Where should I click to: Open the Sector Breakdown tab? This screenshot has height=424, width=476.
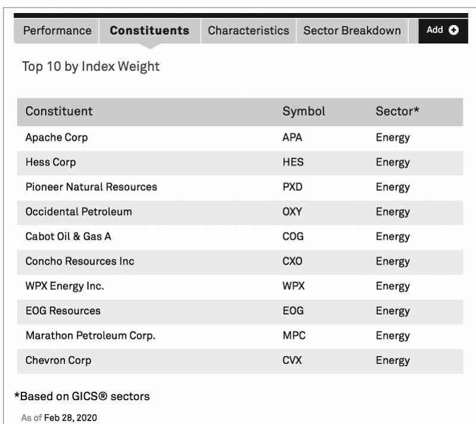(352, 30)
